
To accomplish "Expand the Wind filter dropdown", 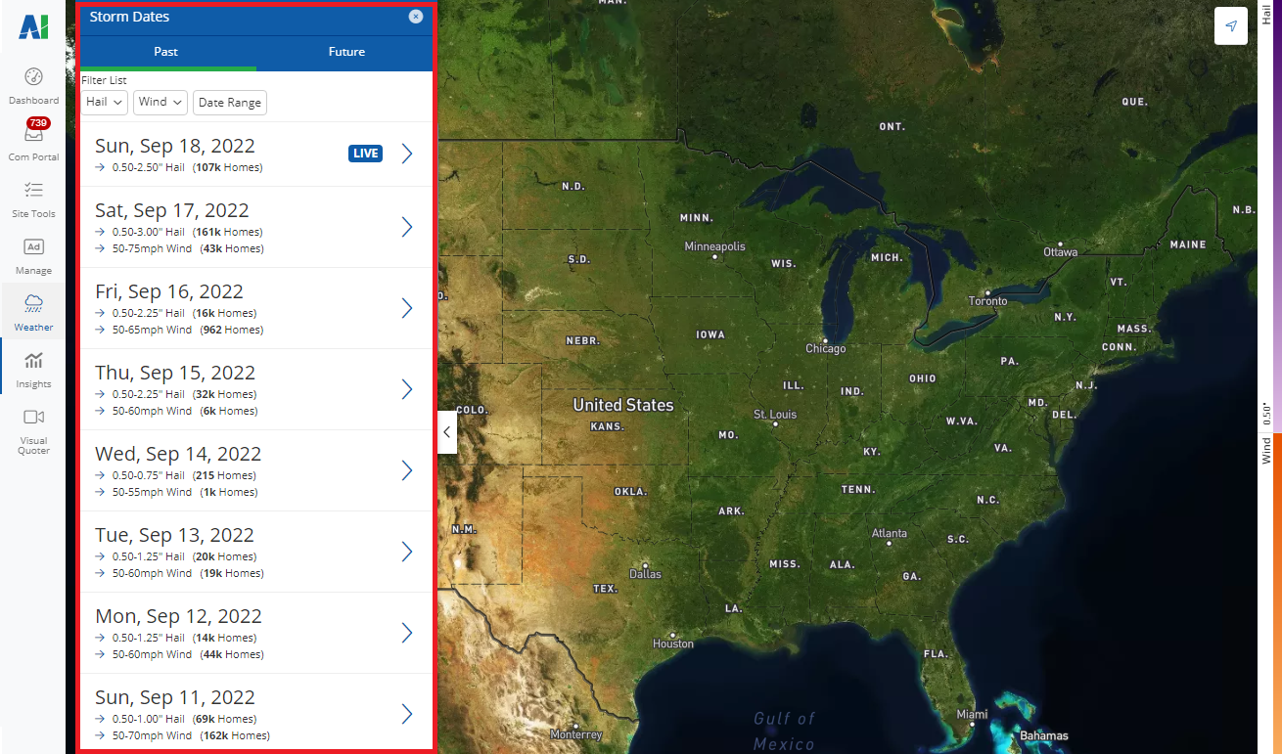I will (160, 102).
